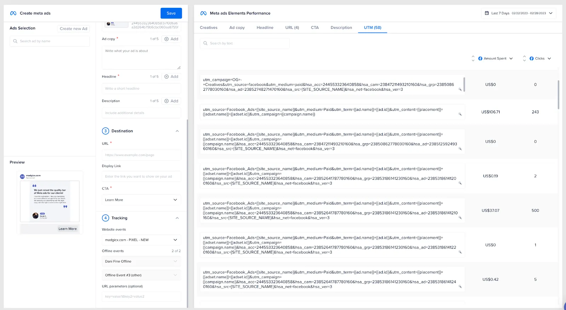
Task: Click the ad form panel scrollbar
Action: (187, 214)
